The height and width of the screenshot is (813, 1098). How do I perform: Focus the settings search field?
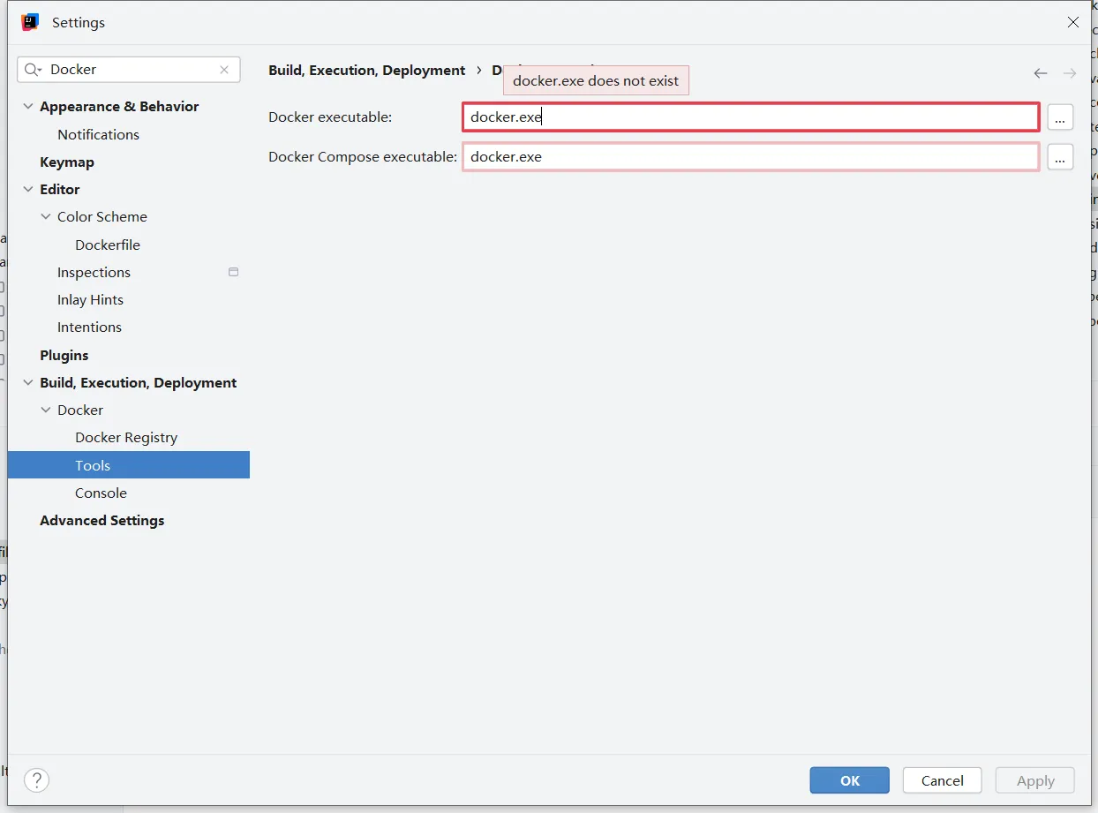tap(129, 70)
